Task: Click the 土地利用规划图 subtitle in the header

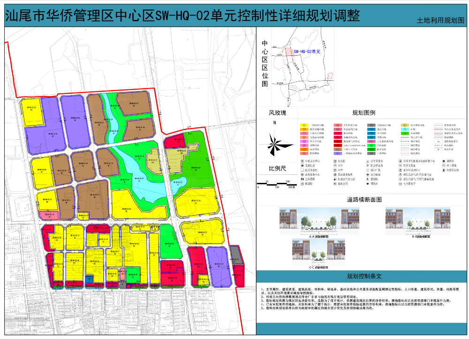Action: click(440, 21)
